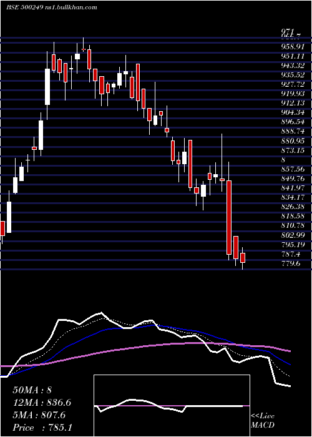Click the 904.34 price label
This screenshot has width=312, height=437.
[293, 112]
